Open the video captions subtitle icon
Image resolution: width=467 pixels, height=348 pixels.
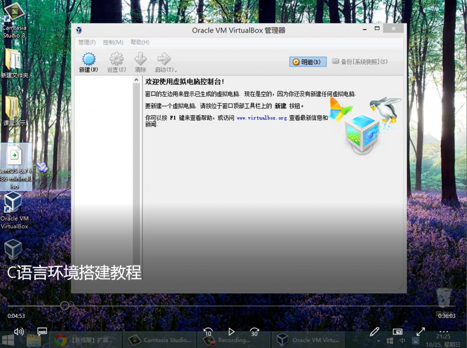click(x=42, y=331)
